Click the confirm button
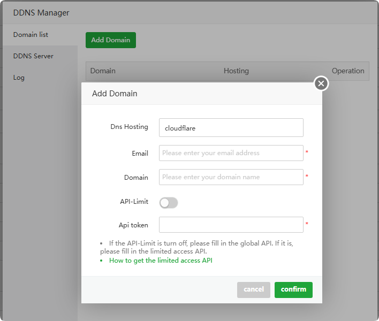This screenshot has width=379, height=321. coord(293,289)
